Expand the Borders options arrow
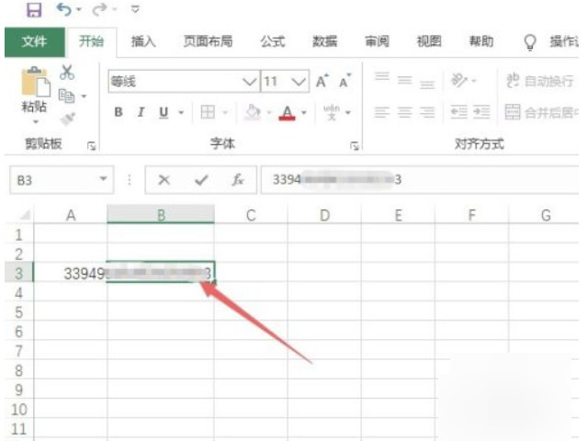588x441 pixels. pos(225,112)
